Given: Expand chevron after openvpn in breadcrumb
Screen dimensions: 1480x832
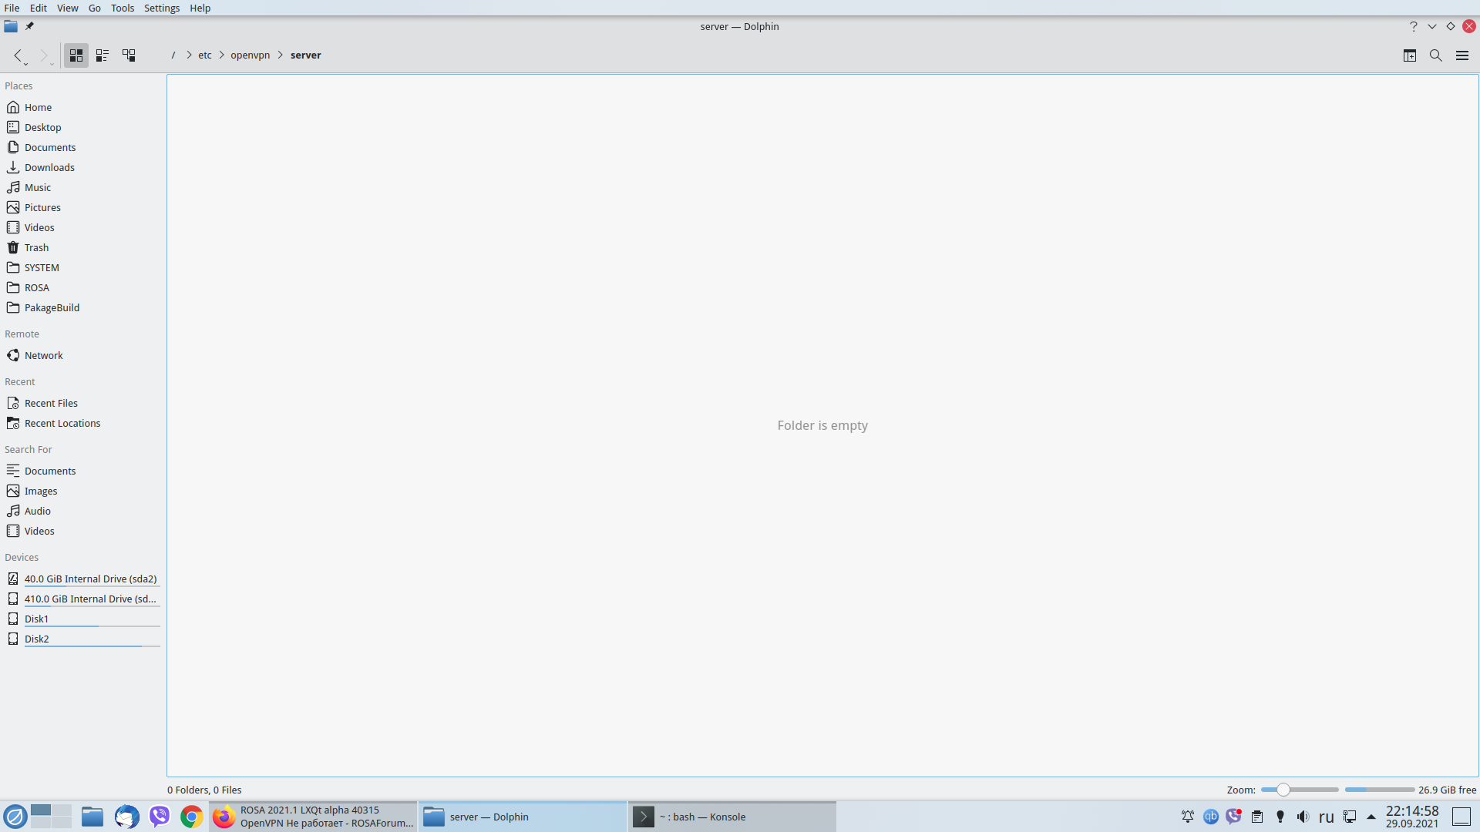Looking at the screenshot, I should click(x=281, y=55).
